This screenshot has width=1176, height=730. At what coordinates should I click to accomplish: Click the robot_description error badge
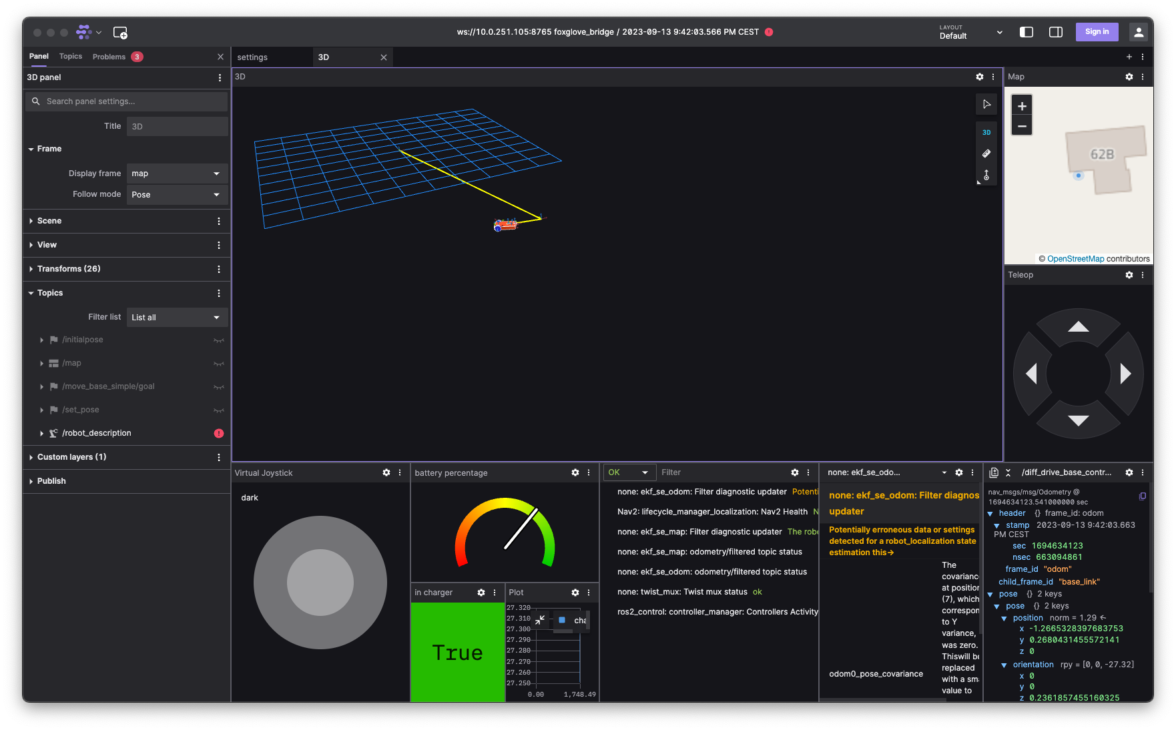219,433
